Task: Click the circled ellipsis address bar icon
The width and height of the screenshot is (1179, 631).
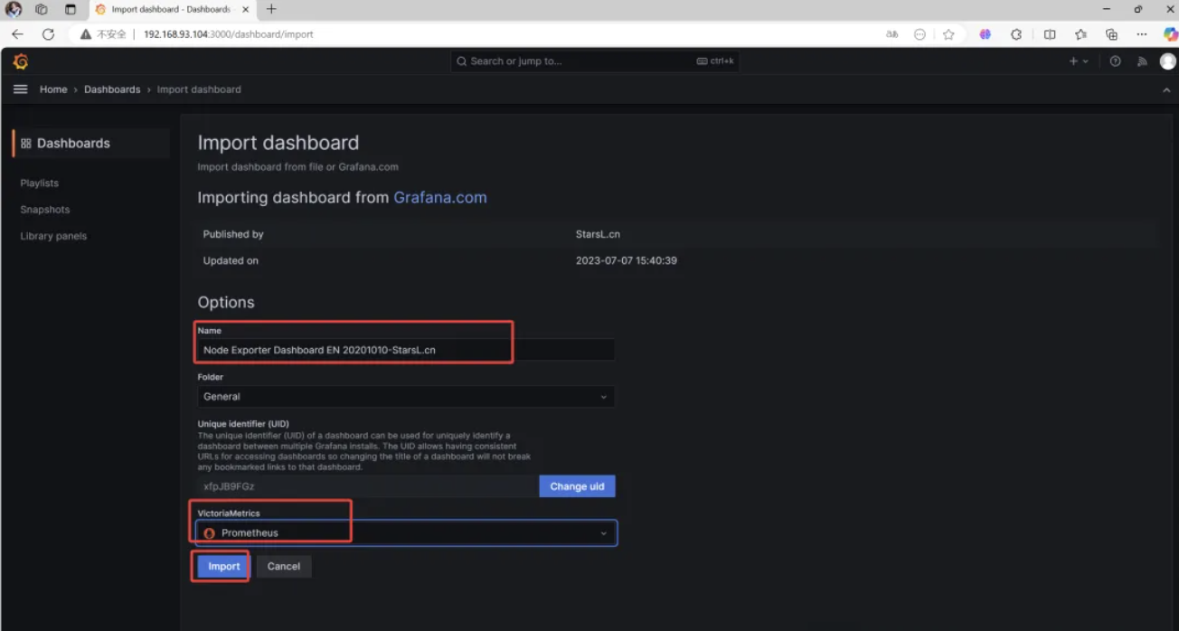Action: [x=920, y=34]
